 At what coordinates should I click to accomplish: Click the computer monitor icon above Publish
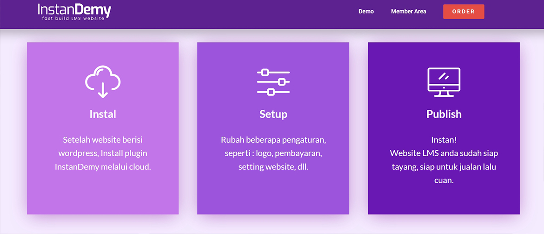click(x=444, y=82)
